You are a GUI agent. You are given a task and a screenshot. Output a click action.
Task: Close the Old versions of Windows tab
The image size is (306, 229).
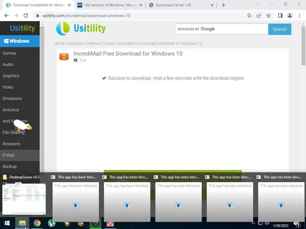coord(141,5)
